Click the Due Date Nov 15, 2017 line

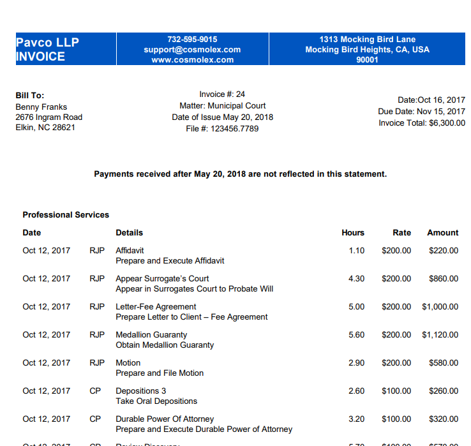(421, 112)
